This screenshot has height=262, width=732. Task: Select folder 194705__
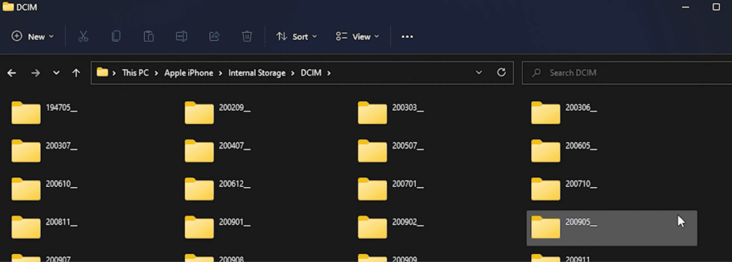(x=44, y=112)
